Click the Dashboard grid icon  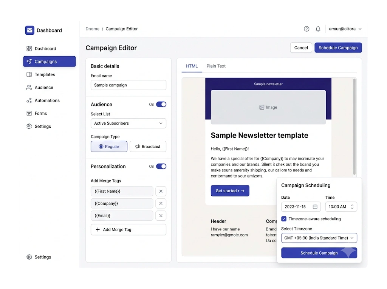click(x=29, y=49)
